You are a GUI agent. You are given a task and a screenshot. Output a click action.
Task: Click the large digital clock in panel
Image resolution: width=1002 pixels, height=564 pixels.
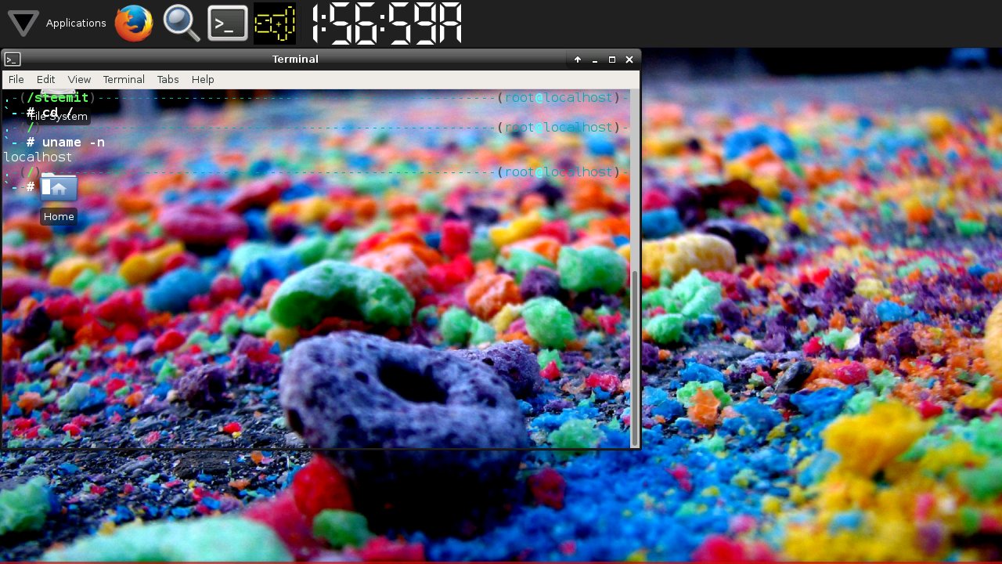coord(387,23)
